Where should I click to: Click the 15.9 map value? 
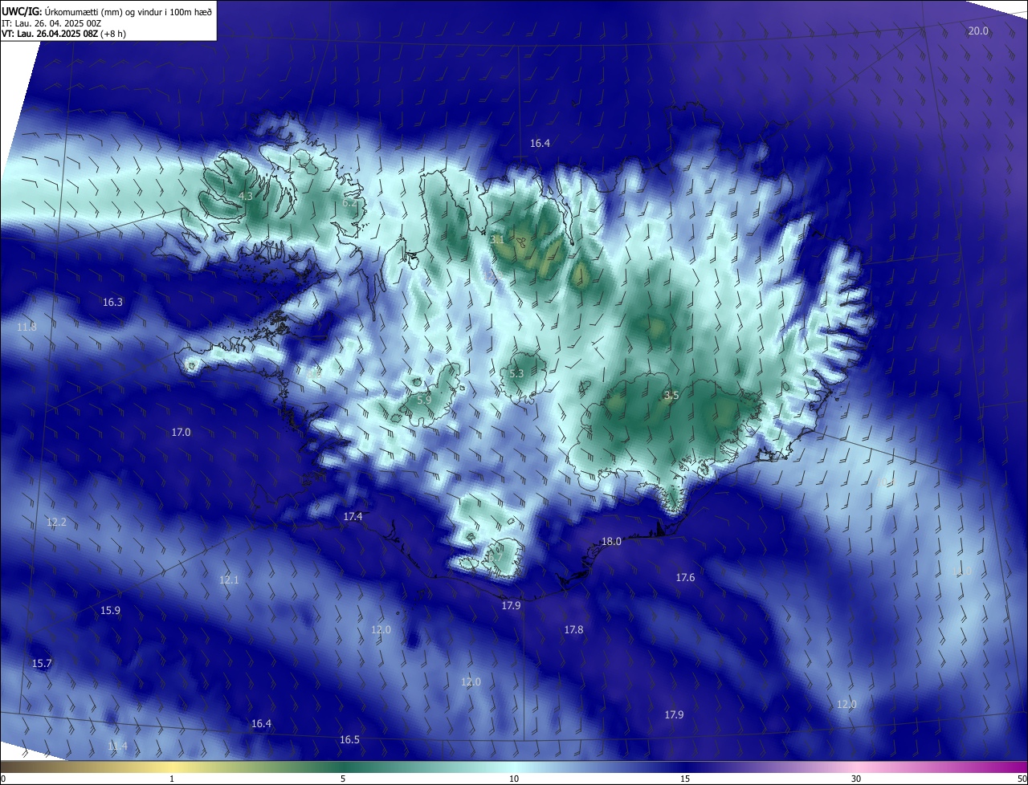(x=110, y=611)
